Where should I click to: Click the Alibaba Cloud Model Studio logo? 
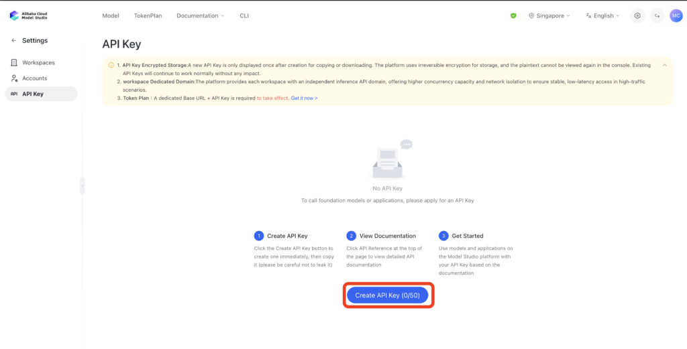(28, 16)
